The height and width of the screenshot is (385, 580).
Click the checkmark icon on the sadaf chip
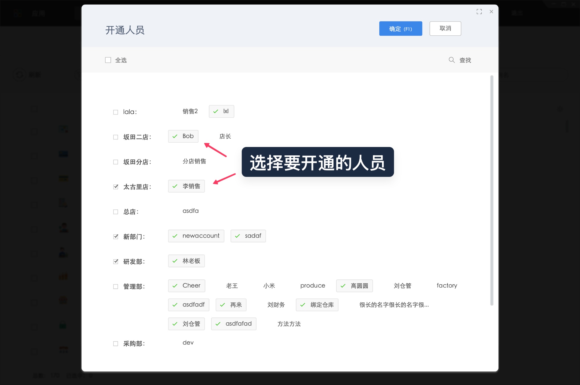[x=238, y=236]
